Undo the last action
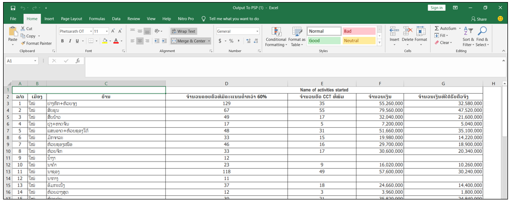This screenshot has width=509, height=202. [23, 8]
